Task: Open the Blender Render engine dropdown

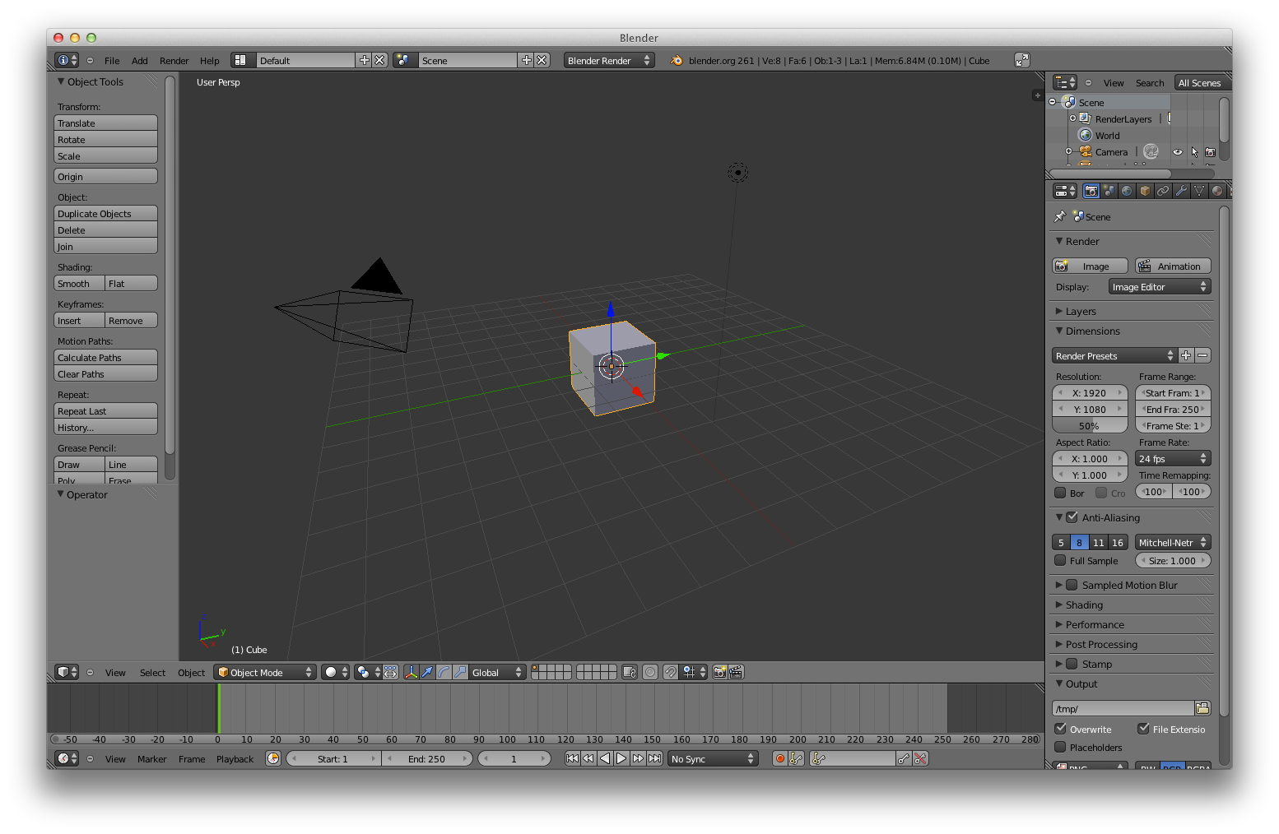Action: pyautogui.click(x=609, y=60)
